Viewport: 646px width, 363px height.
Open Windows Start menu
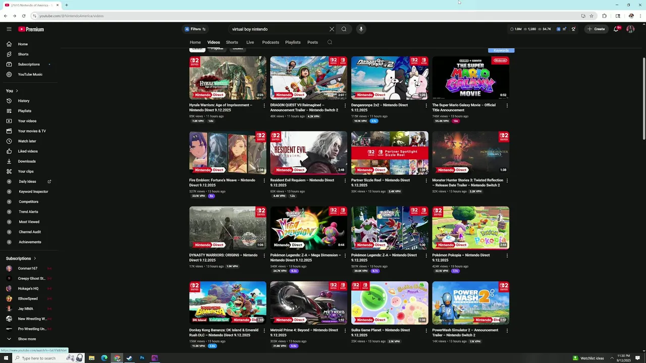pos(6,358)
